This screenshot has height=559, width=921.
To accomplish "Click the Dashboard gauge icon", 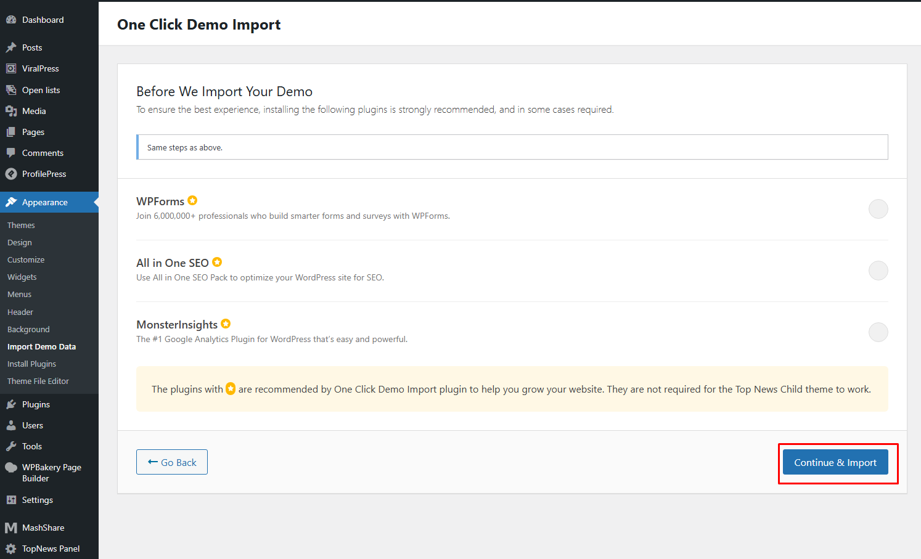I will (x=11, y=20).
